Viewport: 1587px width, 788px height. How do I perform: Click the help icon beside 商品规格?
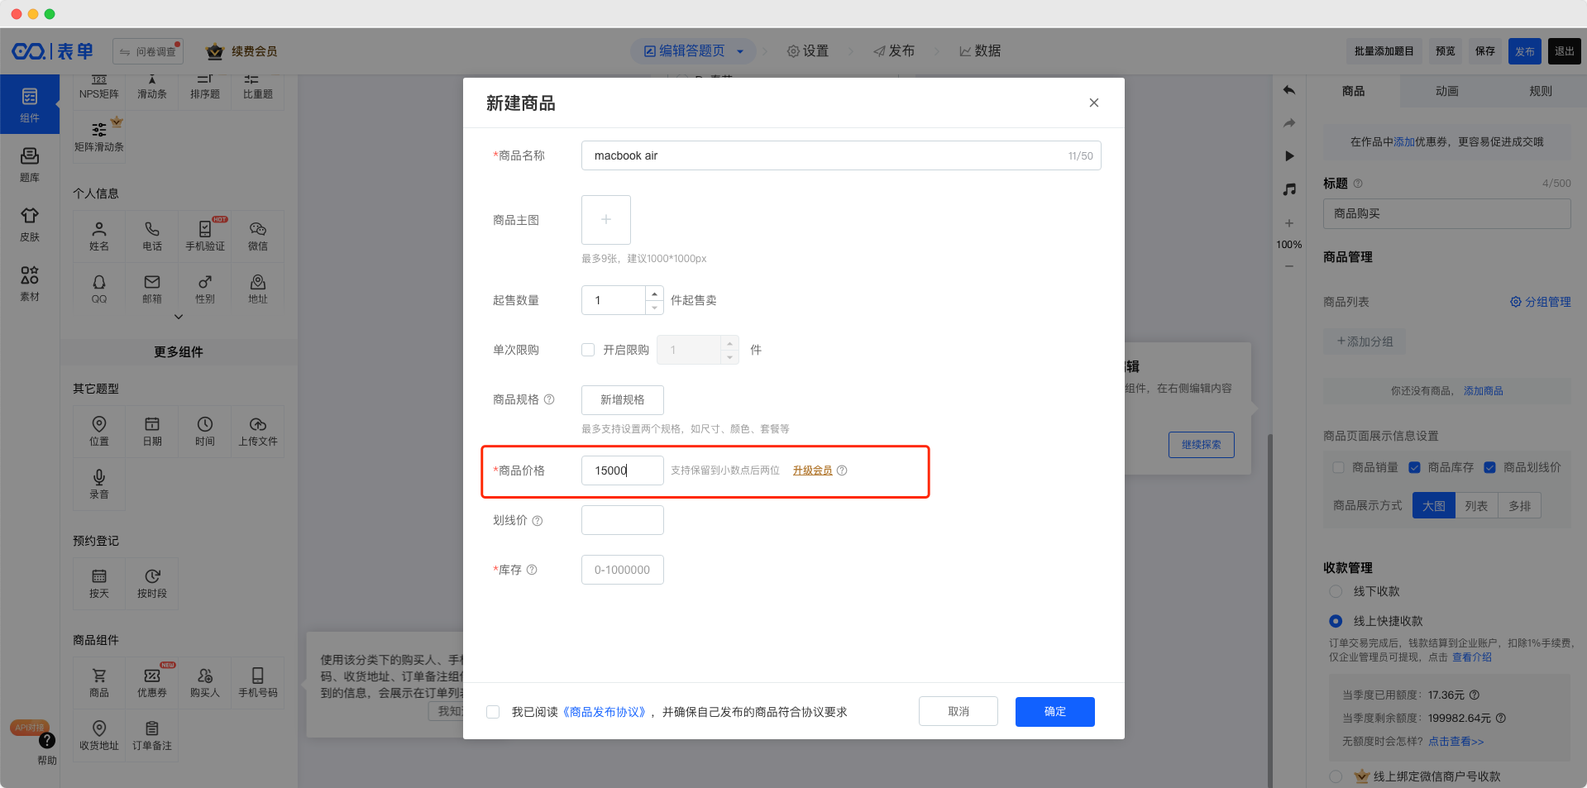tap(549, 399)
